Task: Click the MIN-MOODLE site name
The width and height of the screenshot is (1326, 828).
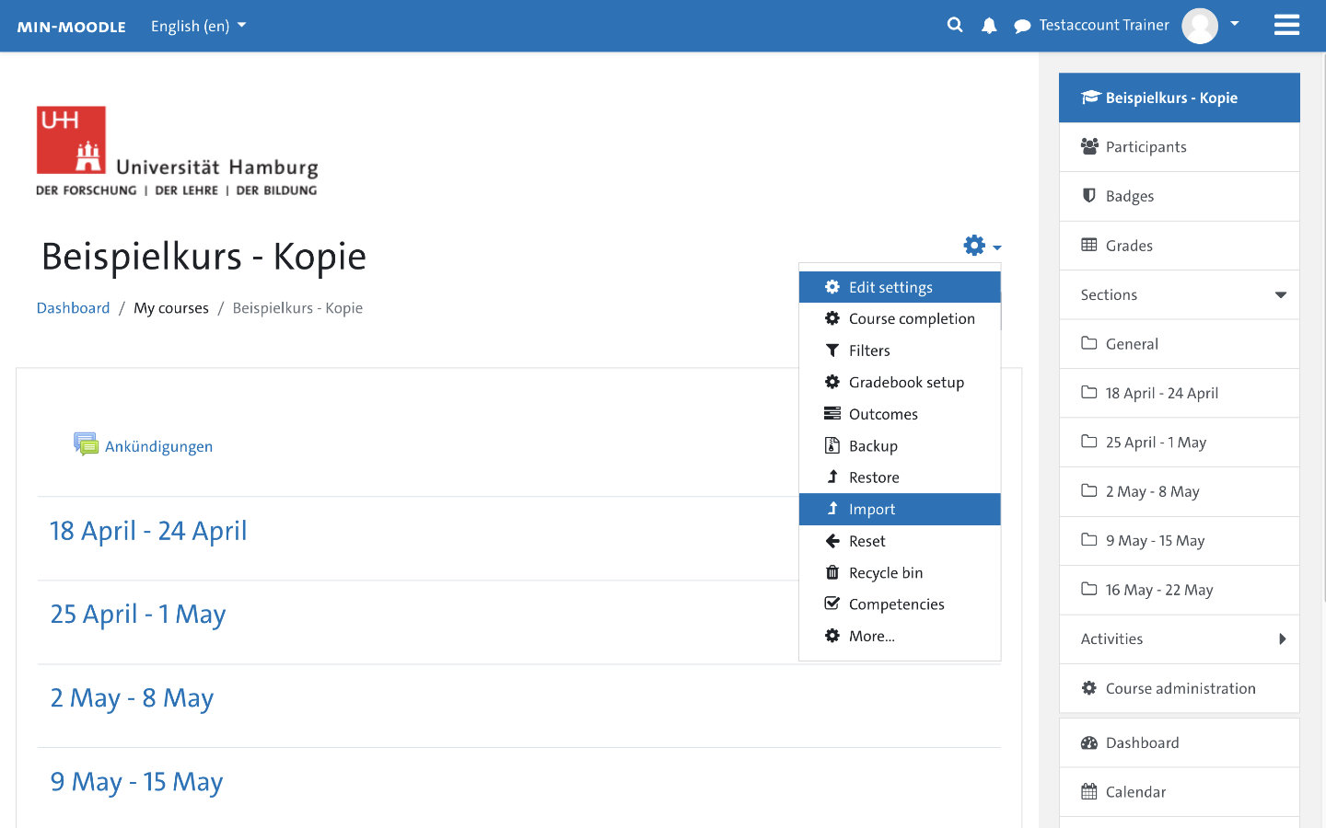Action: pos(71,27)
